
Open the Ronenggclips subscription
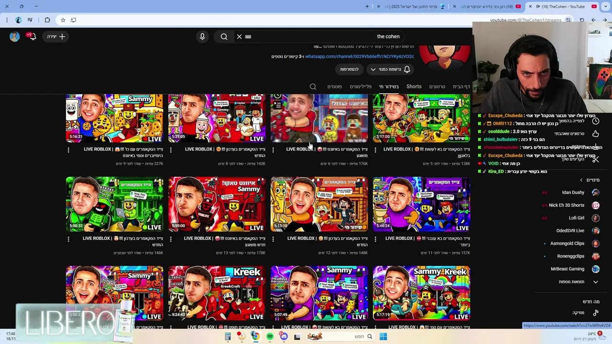tap(571, 256)
